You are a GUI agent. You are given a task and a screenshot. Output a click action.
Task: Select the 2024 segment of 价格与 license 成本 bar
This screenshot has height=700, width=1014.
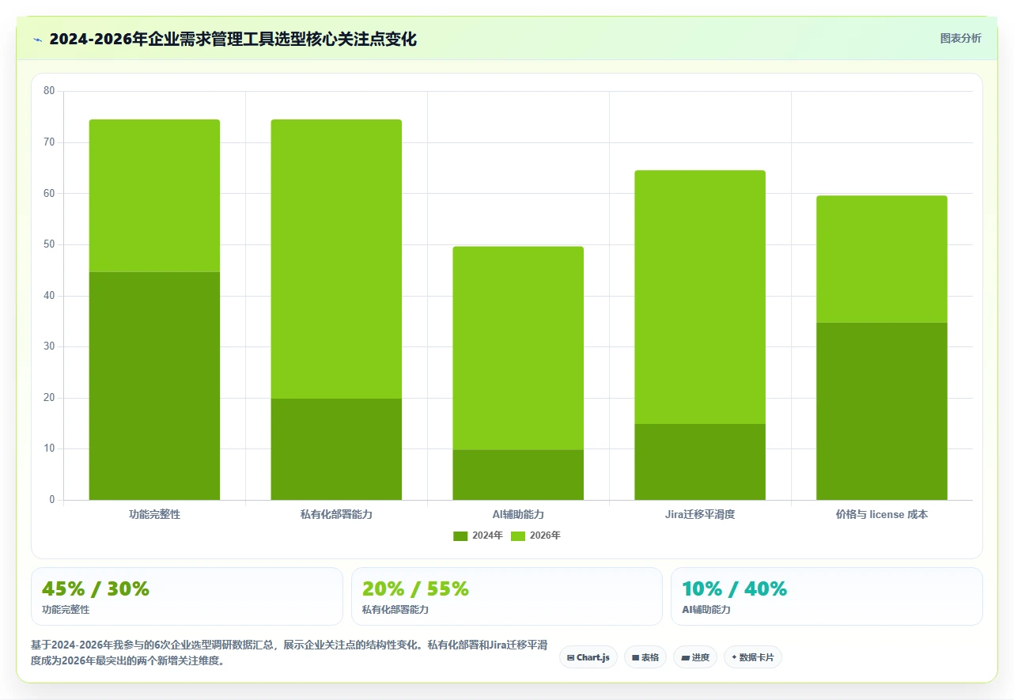[x=882, y=411]
